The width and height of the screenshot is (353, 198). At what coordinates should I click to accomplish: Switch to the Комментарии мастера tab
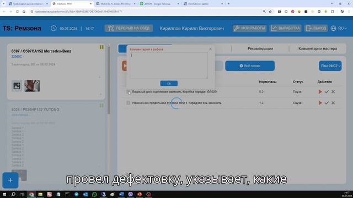318,48
